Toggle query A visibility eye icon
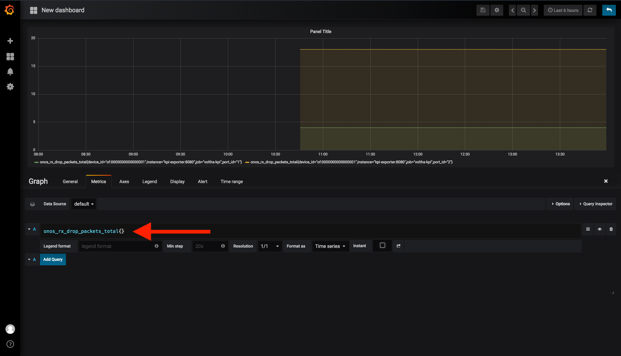This screenshot has width=621, height=356. pos(599,229)
